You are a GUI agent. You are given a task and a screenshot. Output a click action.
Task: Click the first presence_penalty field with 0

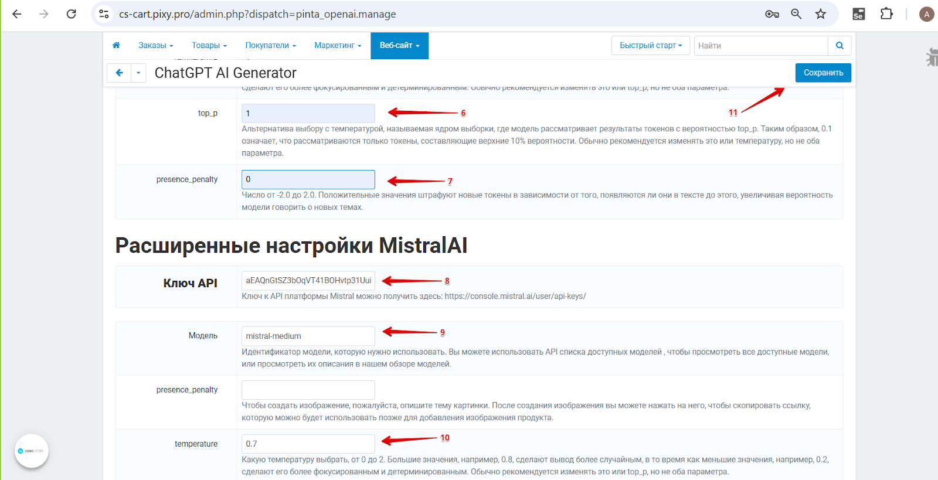308,179
